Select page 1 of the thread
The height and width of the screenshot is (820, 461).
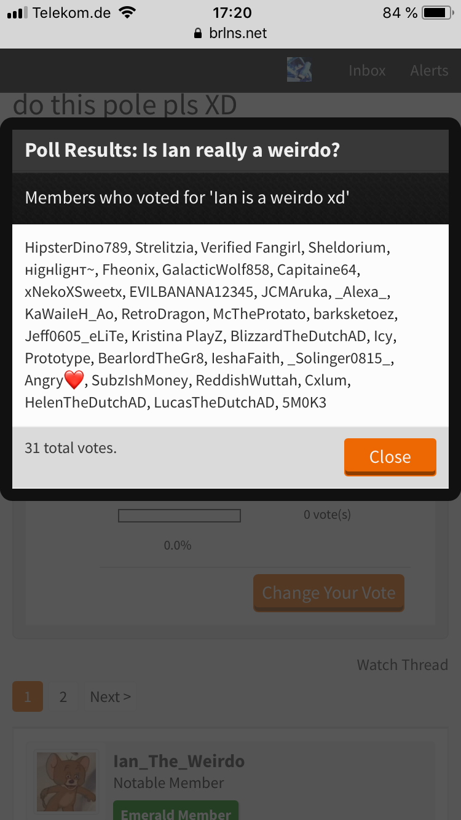point(28,696)
